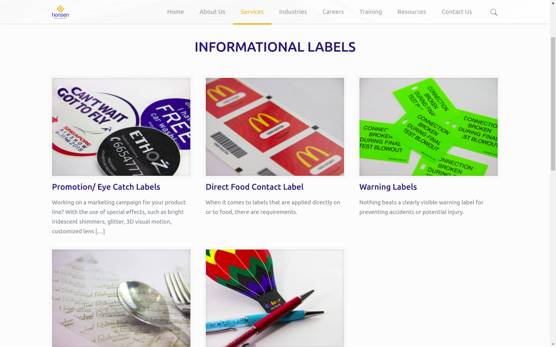Select the Services menu tab
556x347 pixels.
click(x=252, y=12)
